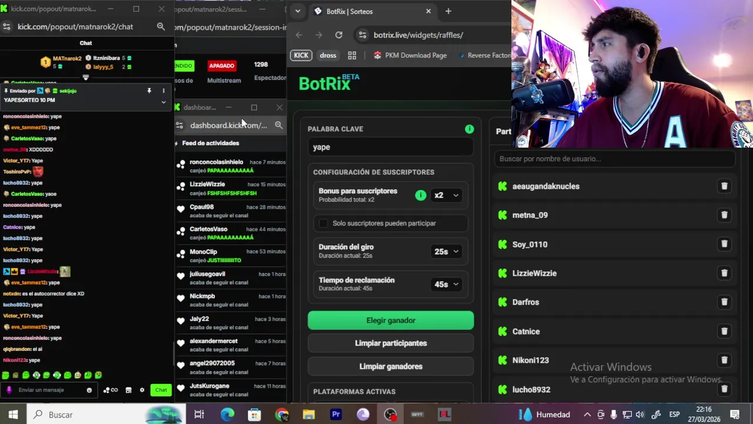Send message with green Chat button
Screen dimensions: 753x424
coord(161,390)
